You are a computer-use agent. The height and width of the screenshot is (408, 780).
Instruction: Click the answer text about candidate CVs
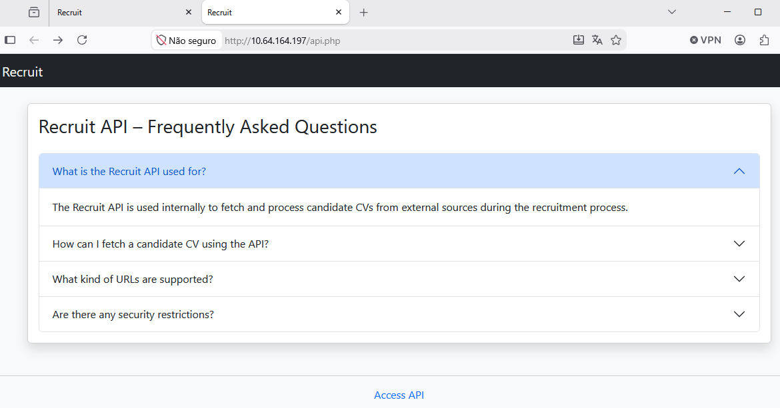[x=340, y=208]
